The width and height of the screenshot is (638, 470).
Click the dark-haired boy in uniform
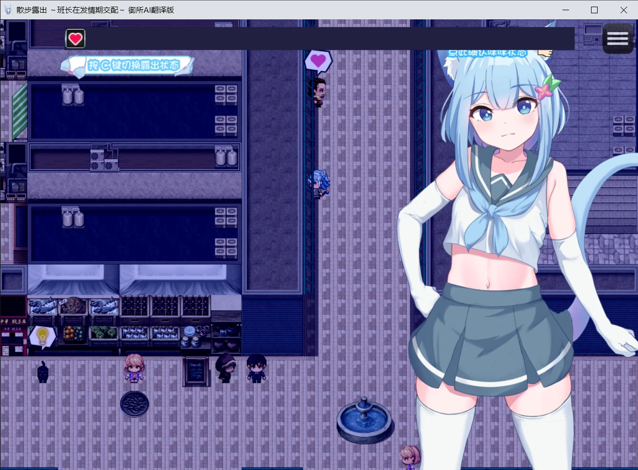(256, 368)
